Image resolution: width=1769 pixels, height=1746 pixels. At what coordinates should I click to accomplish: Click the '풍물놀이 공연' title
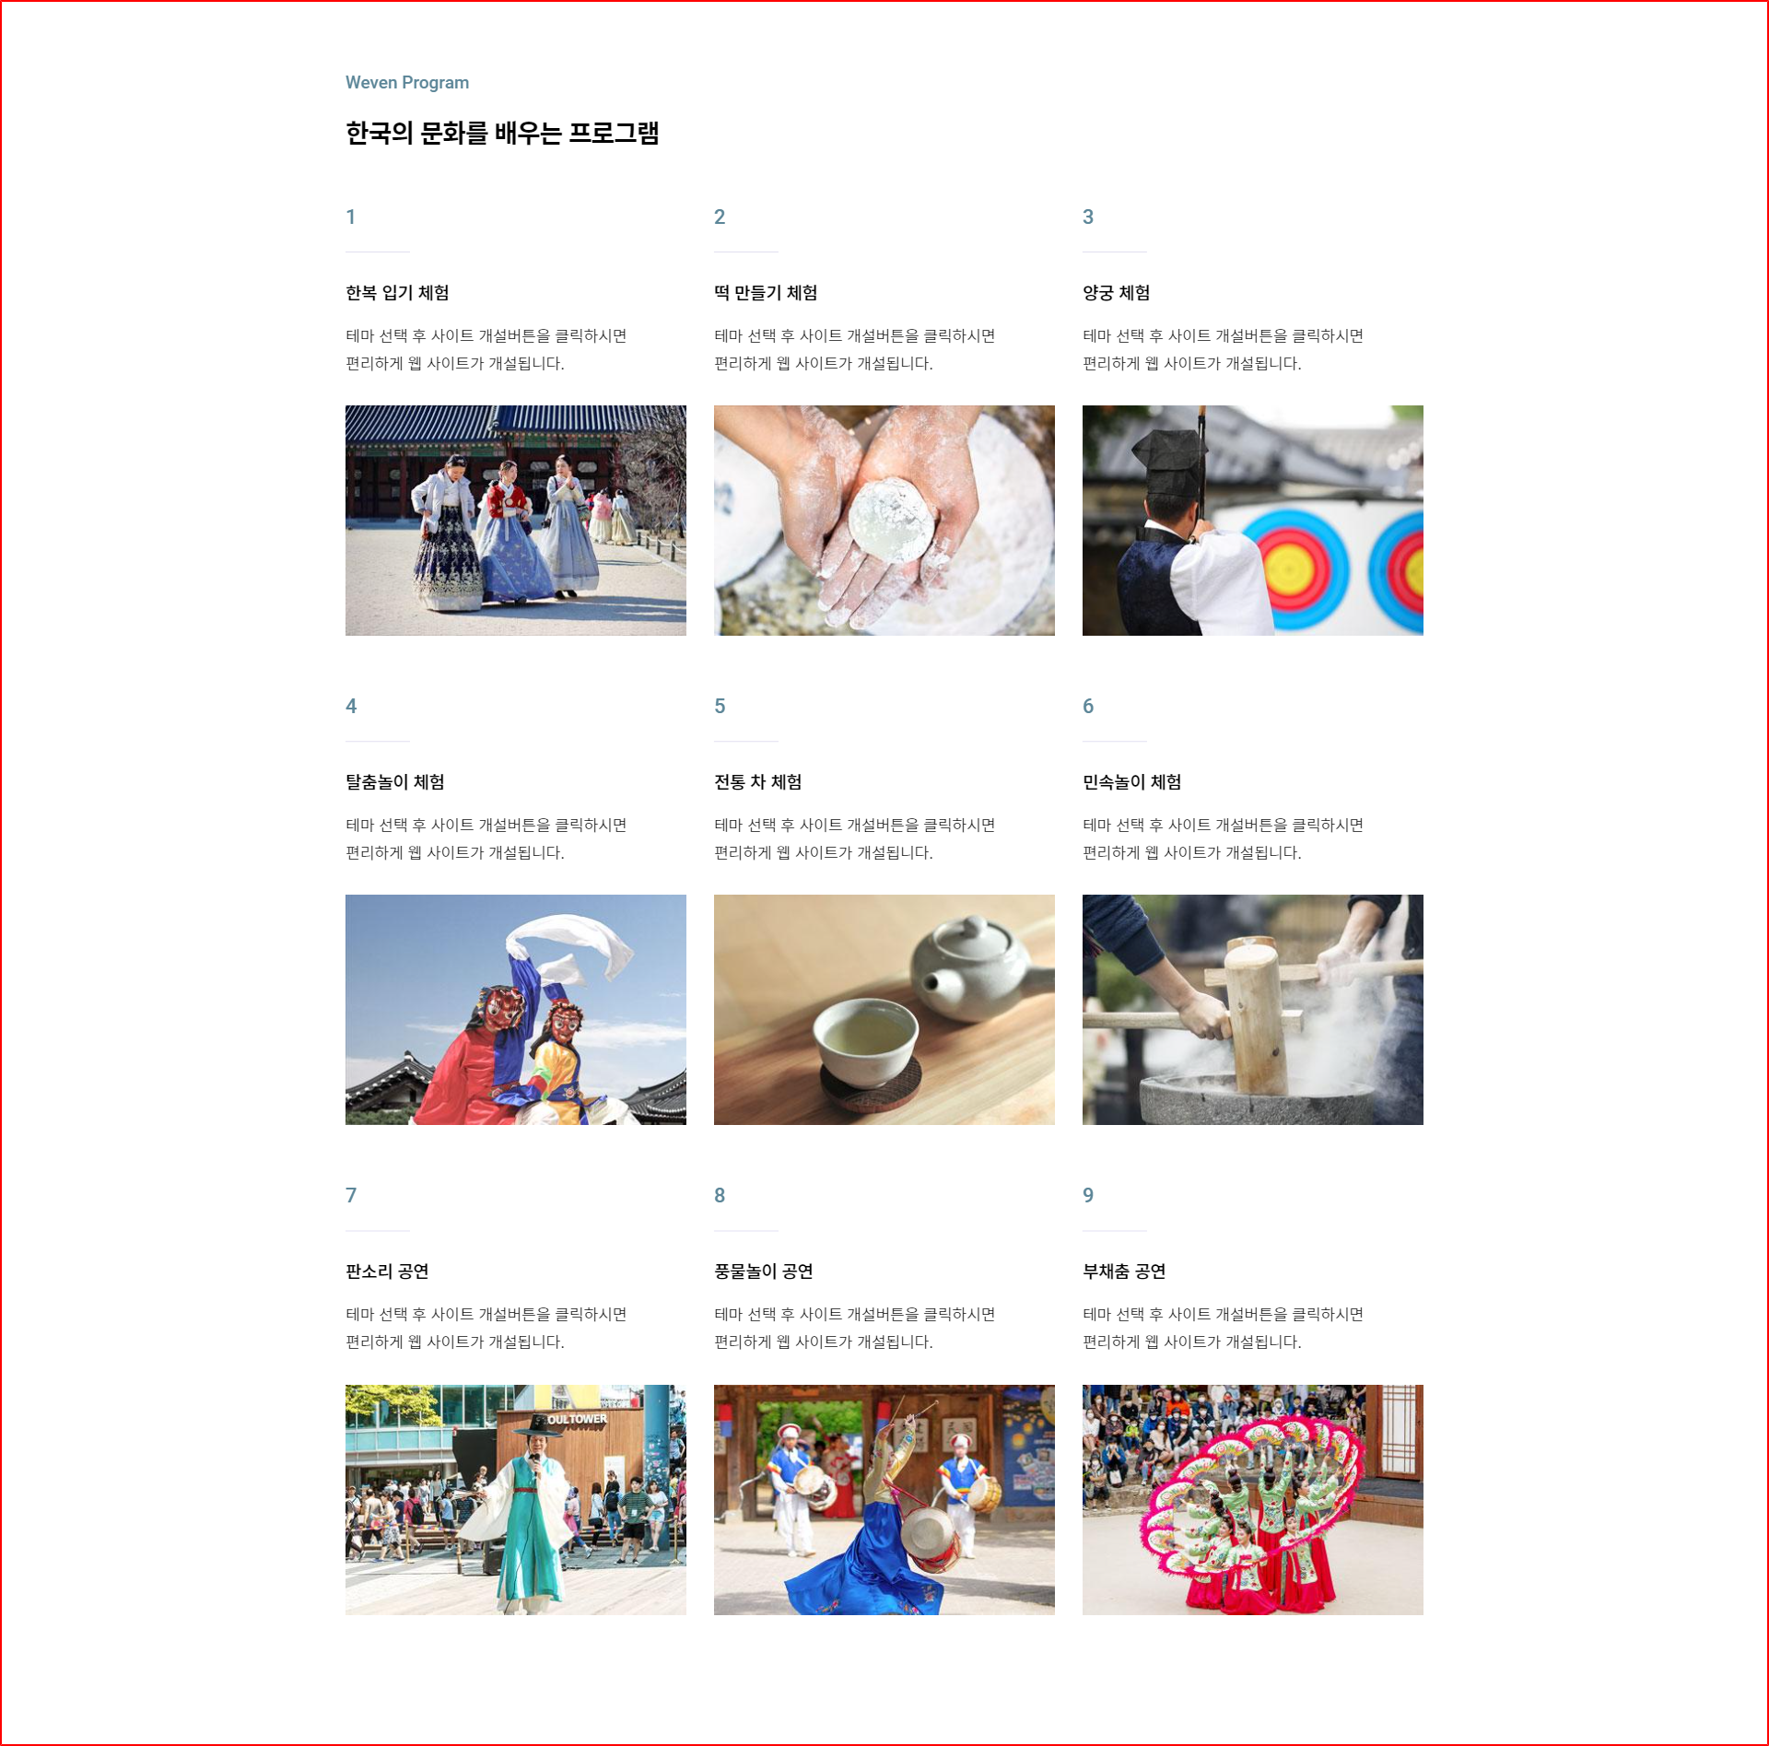point(763,1271)
